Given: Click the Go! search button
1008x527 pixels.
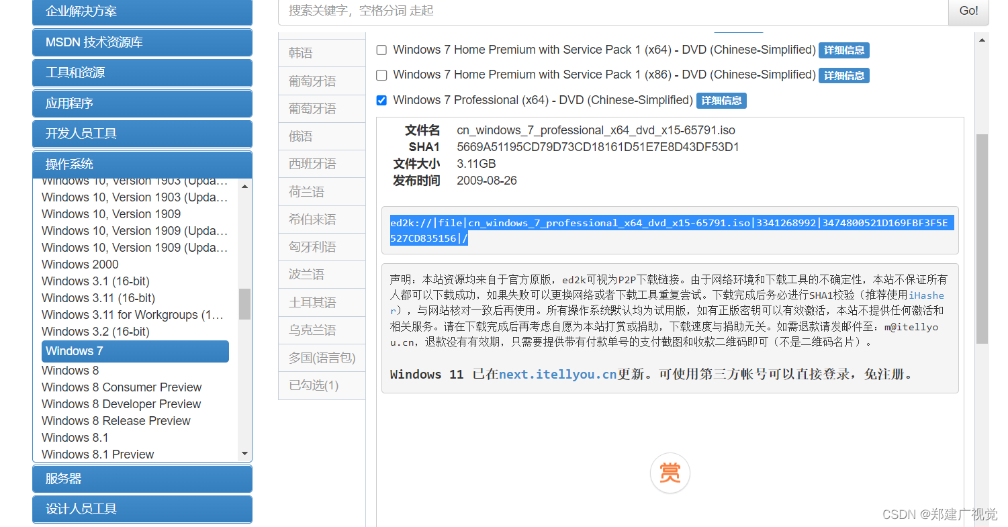Looking at the screenshot, I should (968, 11).
